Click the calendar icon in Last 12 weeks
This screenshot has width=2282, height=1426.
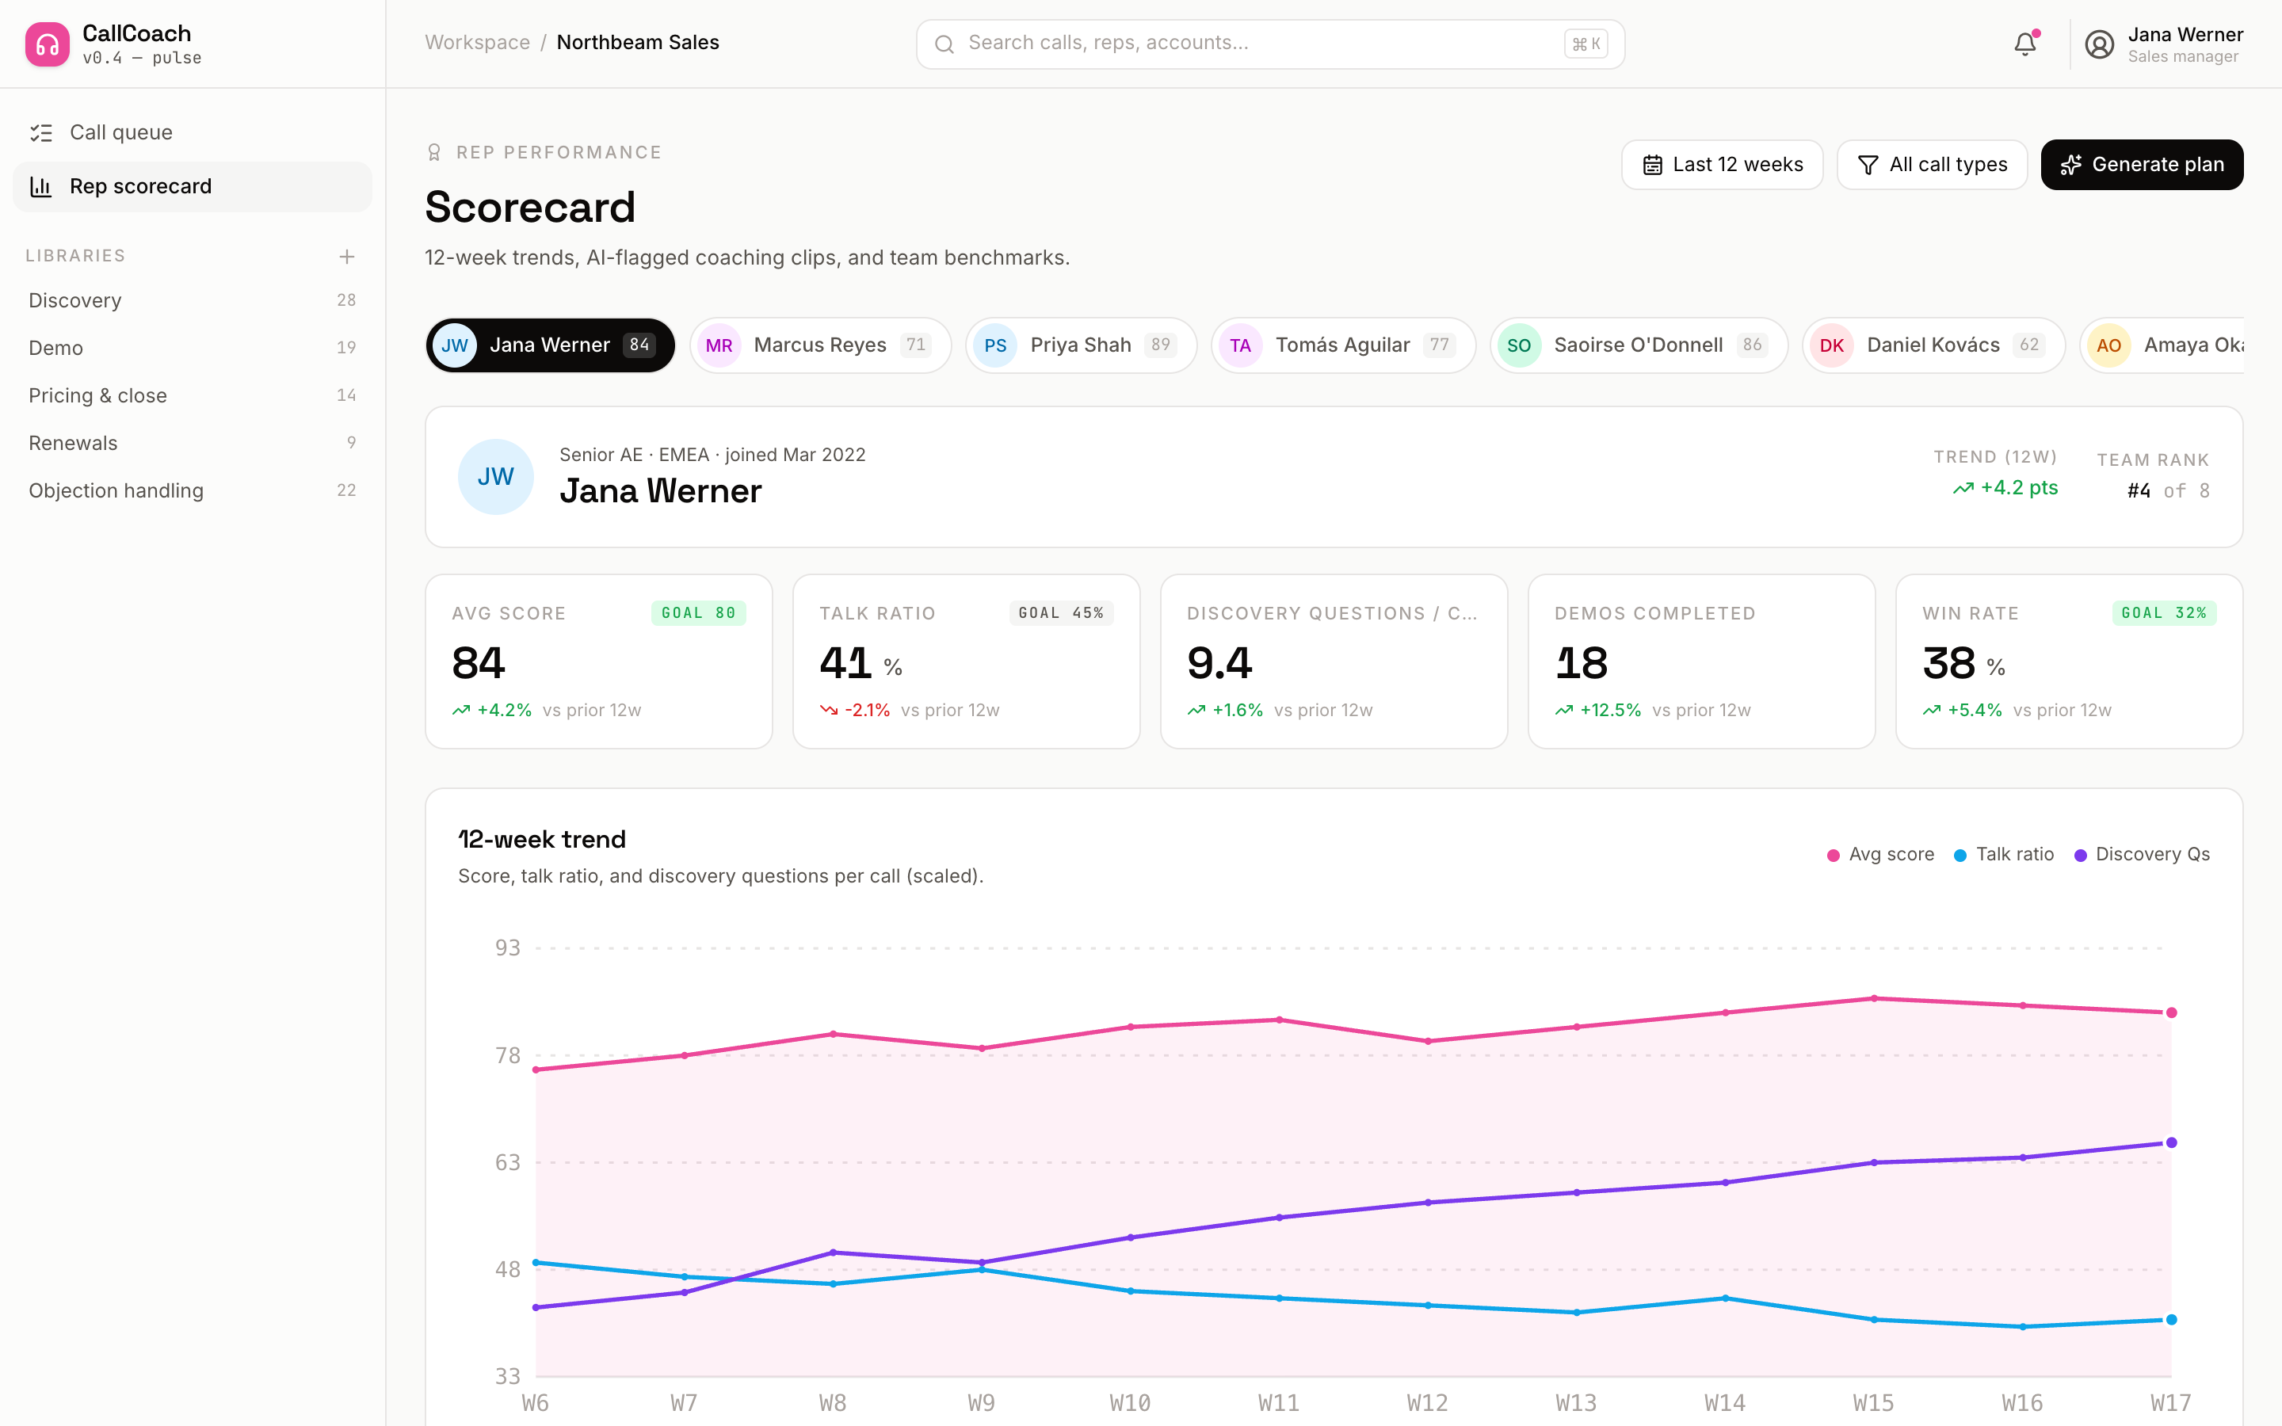[1652, 165]
